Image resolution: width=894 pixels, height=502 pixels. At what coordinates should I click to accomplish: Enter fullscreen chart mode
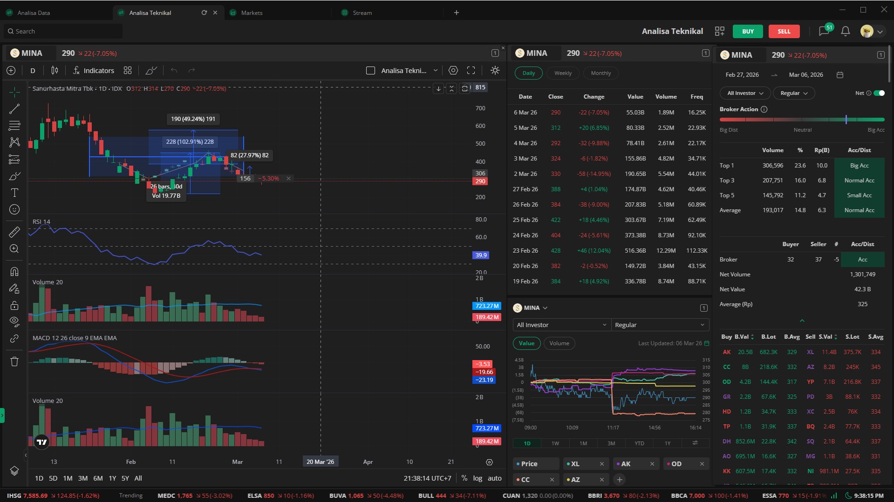pos(471,70)
